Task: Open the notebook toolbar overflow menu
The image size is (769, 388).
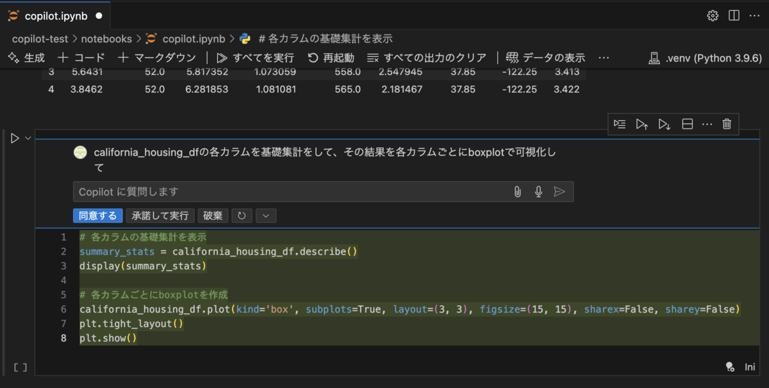Action: pyautogui.click(x=603, y=58)
